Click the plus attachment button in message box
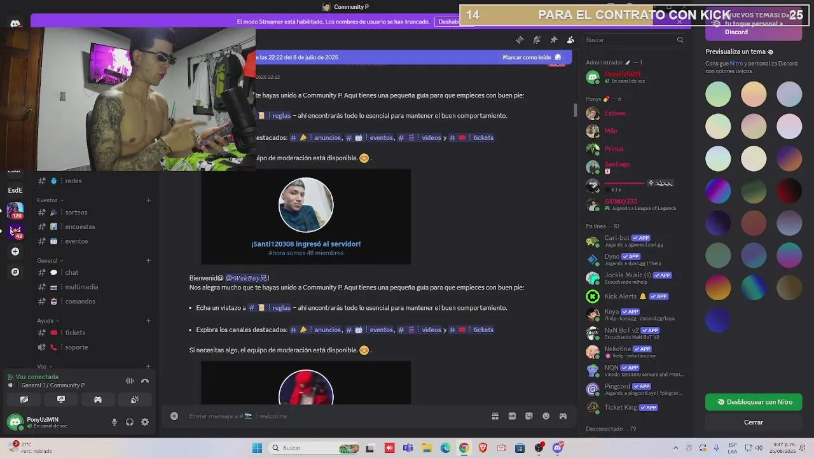Viewport: 814px width, 458px height. click(x=174, y=416)
